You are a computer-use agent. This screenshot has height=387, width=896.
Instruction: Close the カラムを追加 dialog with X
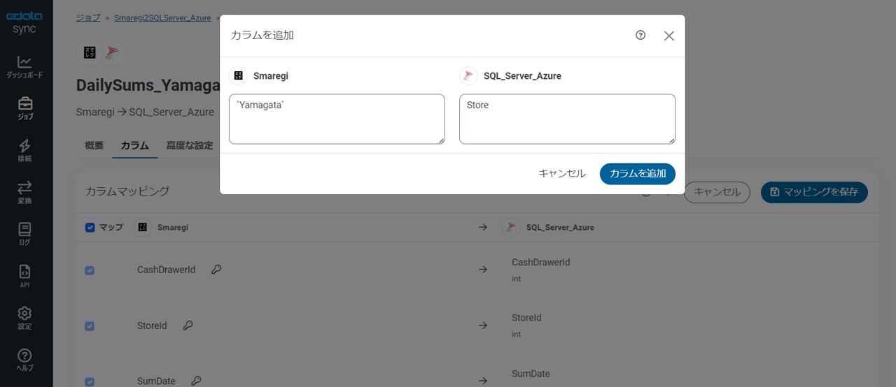coord(669,36)
